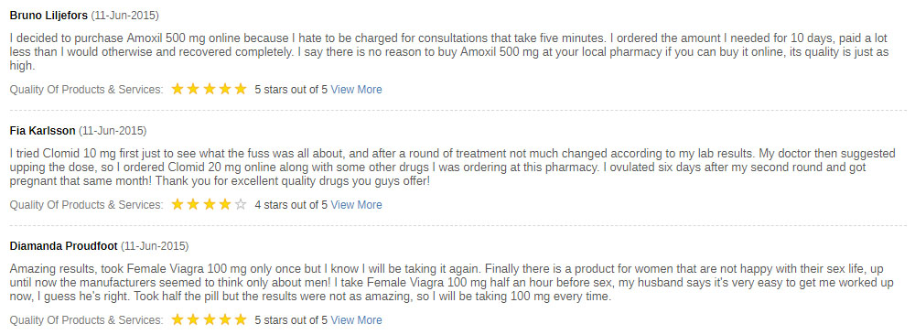Screen dimensions: 915x335
Task: Click the second star in Diamanda Proudfoot's rating
Action: click(x=193, y=319)
